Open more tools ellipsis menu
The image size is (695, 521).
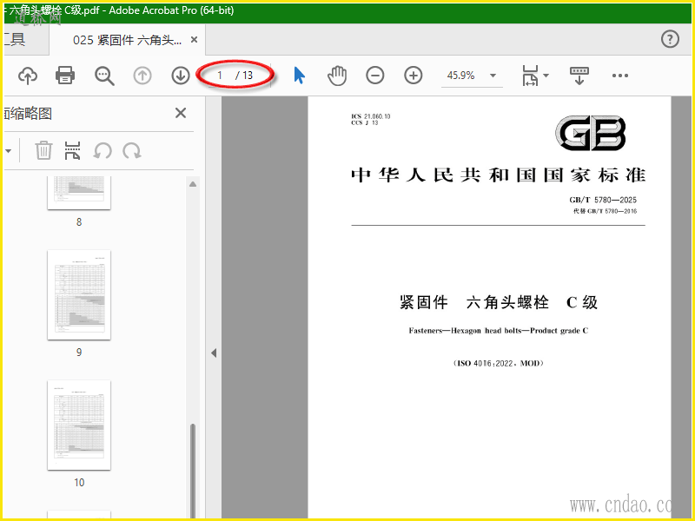click(619, 76)
